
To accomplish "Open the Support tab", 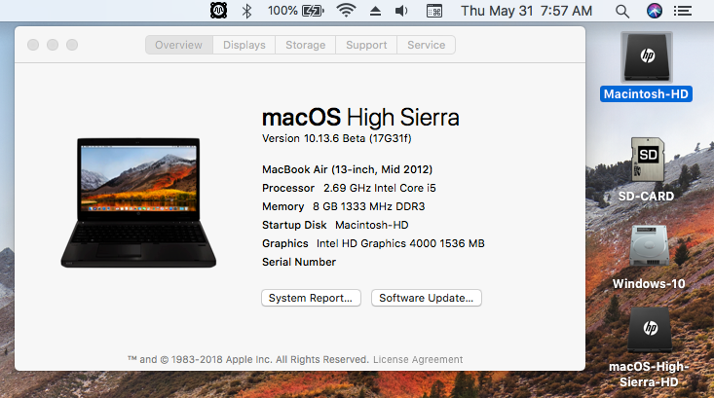I will (366, 45).
